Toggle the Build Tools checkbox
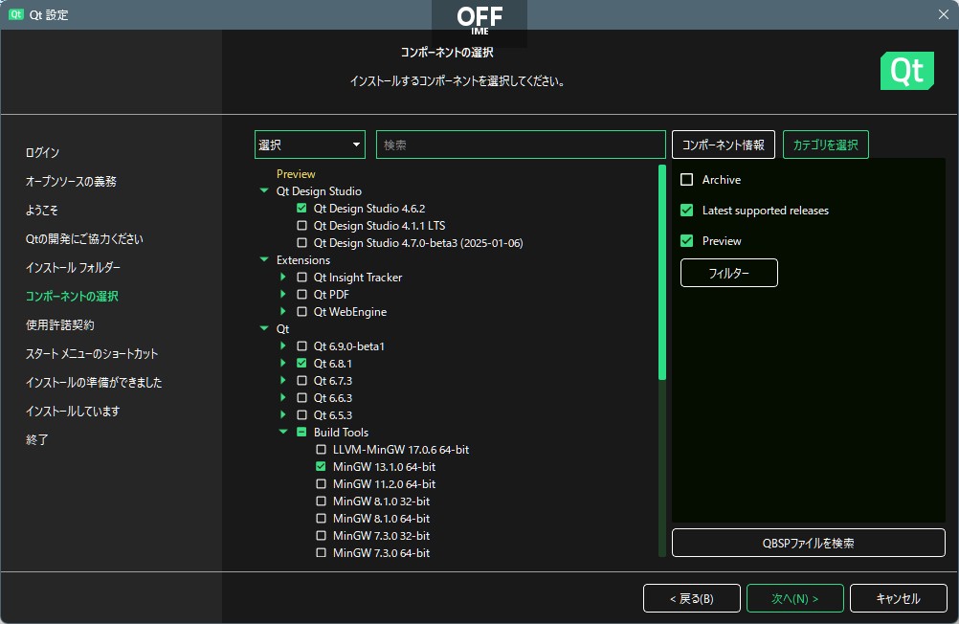The height and width of the screenshot is (624, 959). [x=301, y=432]
